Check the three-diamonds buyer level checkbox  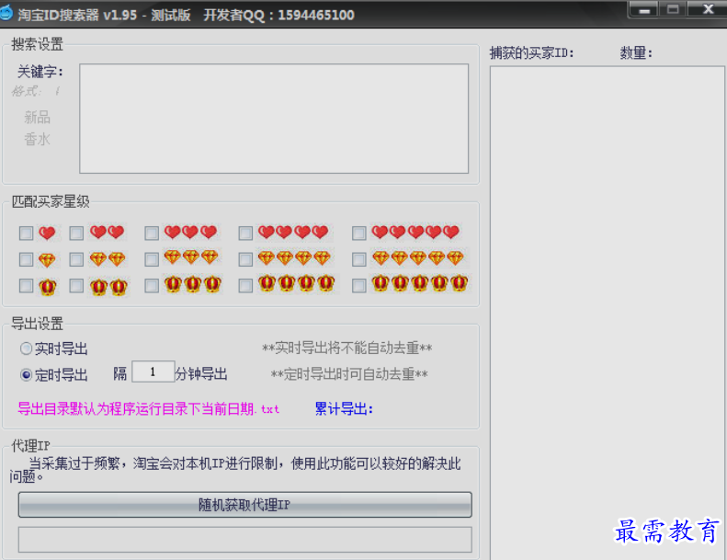coord(152,259)
